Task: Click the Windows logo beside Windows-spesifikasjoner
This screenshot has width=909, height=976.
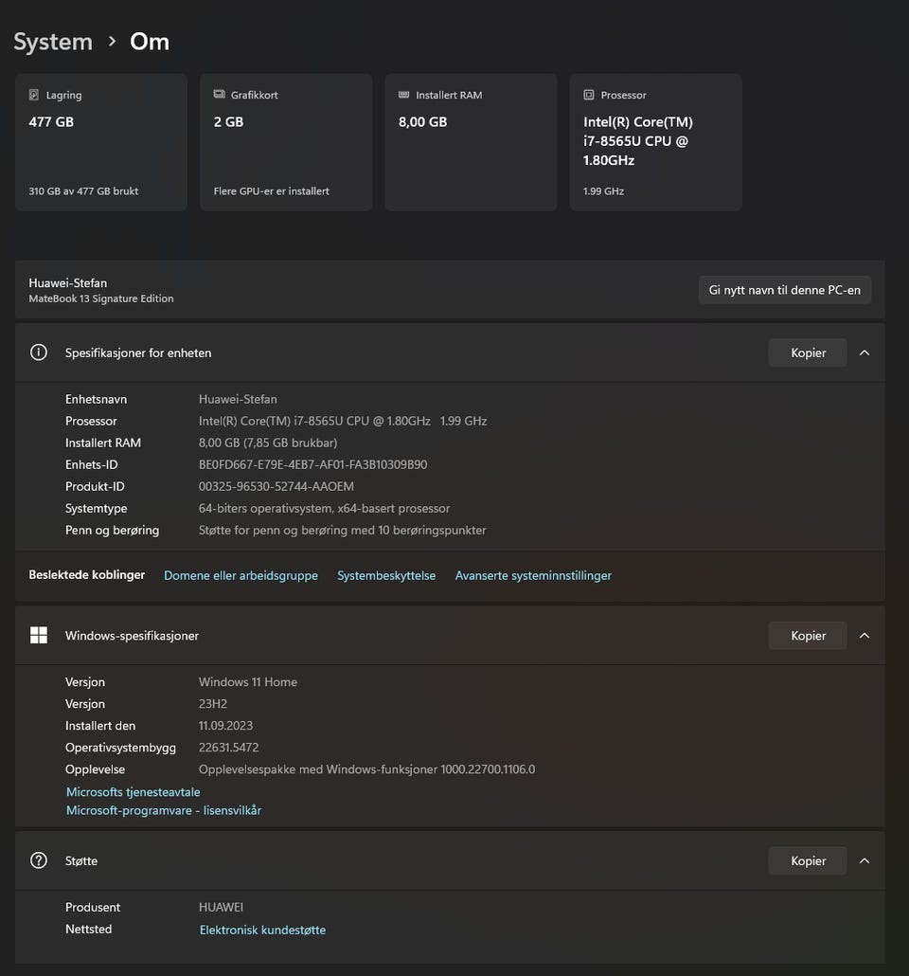Action: coord(39,636)
